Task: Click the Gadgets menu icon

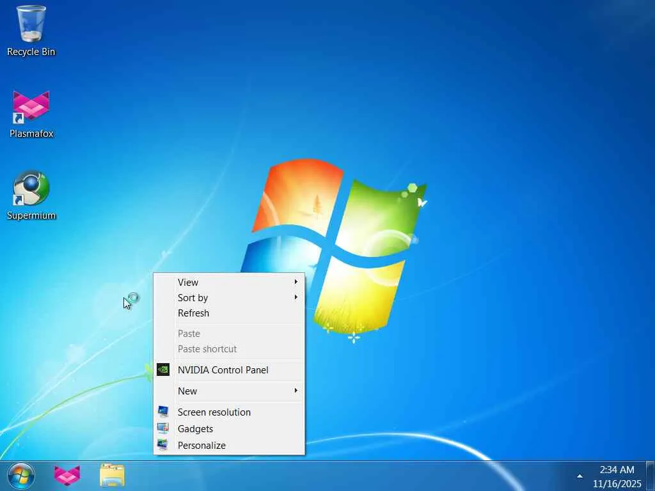Action: 163,428
